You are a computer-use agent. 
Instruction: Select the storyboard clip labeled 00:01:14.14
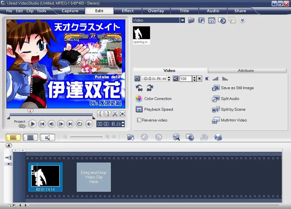pyautogui.click(x=45, y=177)
